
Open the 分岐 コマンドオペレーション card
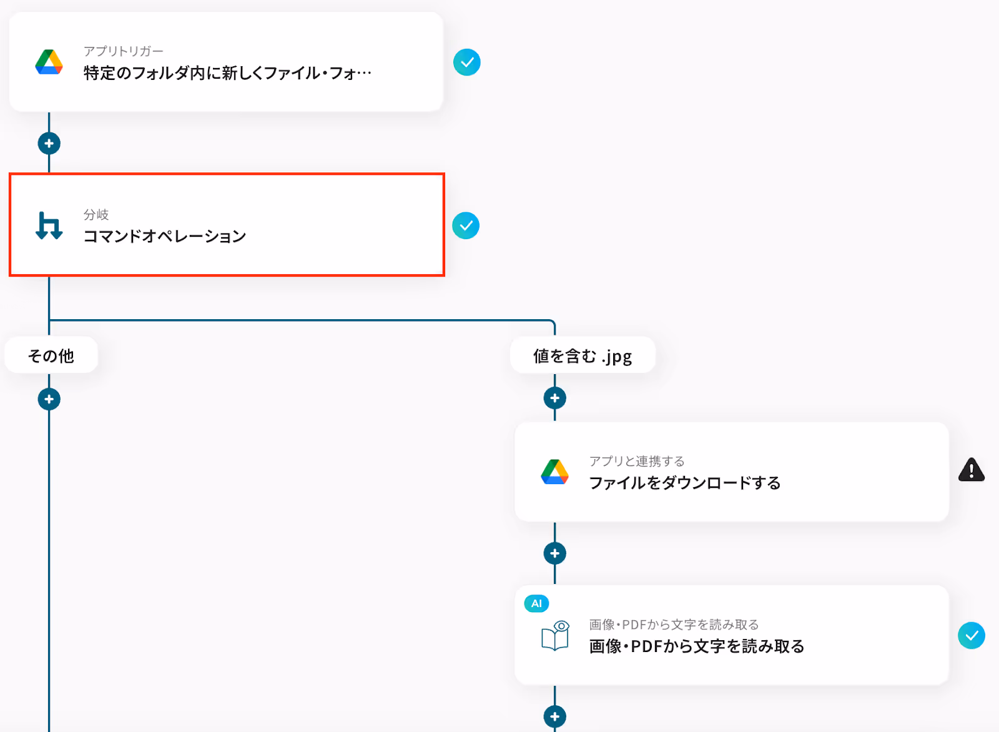[x=227, y=225]
